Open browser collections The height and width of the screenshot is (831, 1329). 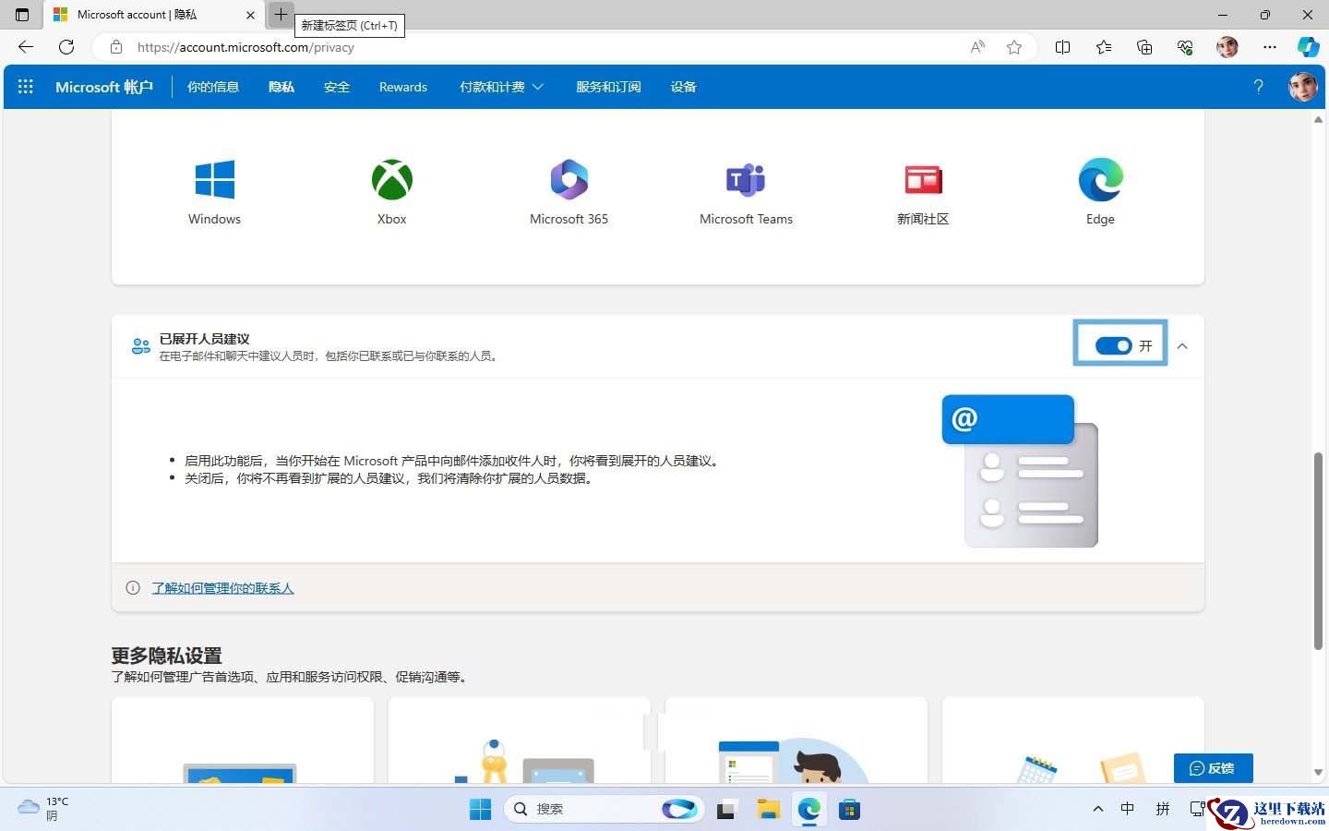(x=1144, y=47)
